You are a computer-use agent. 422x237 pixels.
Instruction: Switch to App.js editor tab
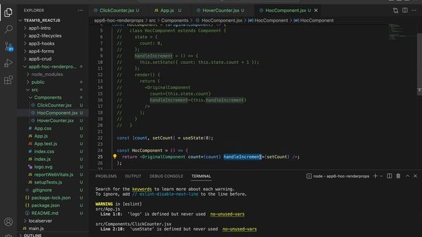pos(167,11)
